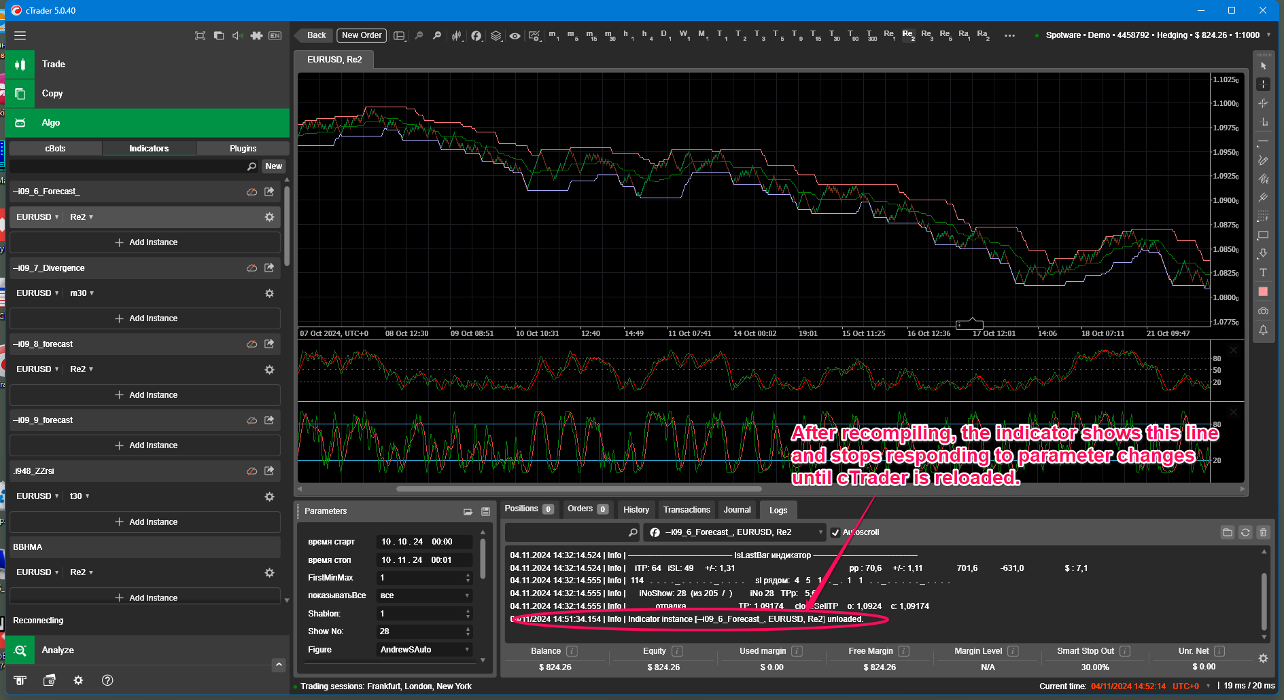Click the Show No value field
Screen dimensions: 1284x700
420,631
